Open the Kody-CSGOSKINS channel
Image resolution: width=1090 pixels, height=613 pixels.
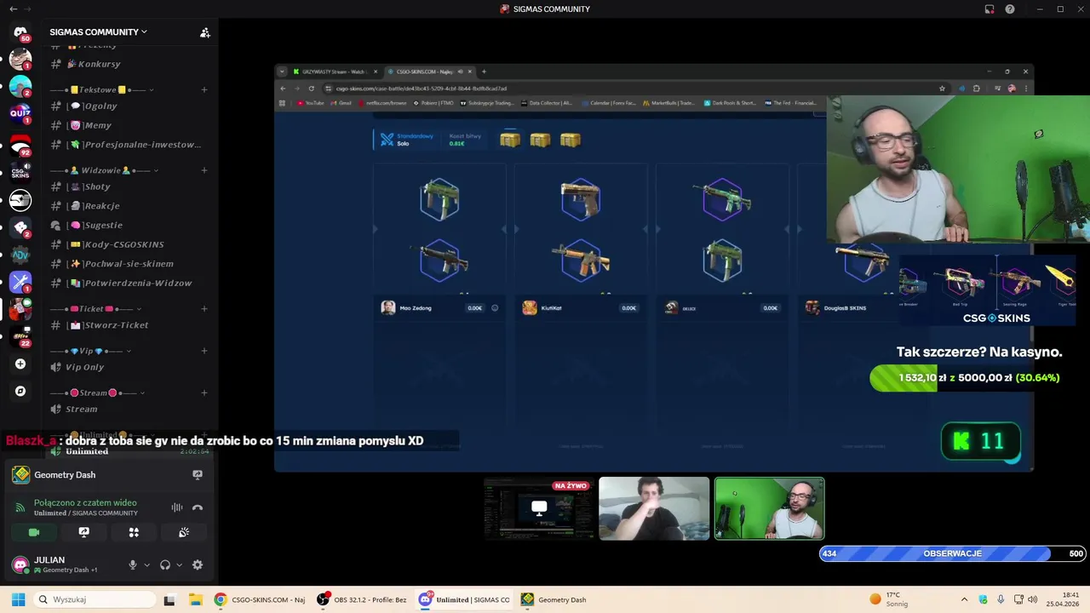128,244
